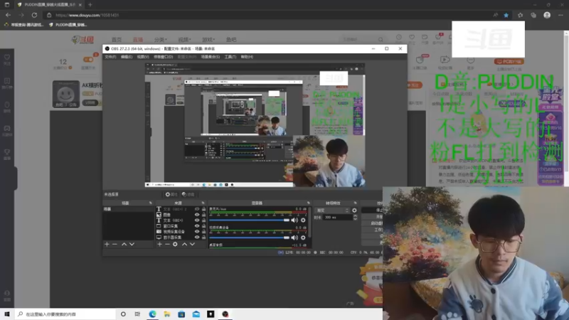
Task: Open source properties gear under Sources list
Action: pos(175,244)
